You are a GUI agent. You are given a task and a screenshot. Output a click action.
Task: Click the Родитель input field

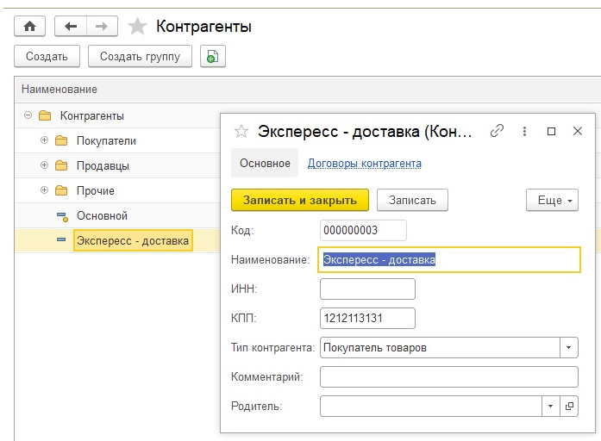pyautogui.click(x=431, y=406)
